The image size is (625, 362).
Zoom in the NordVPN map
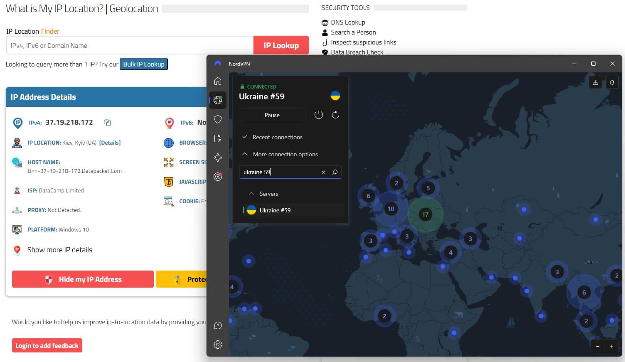[612, 346]
